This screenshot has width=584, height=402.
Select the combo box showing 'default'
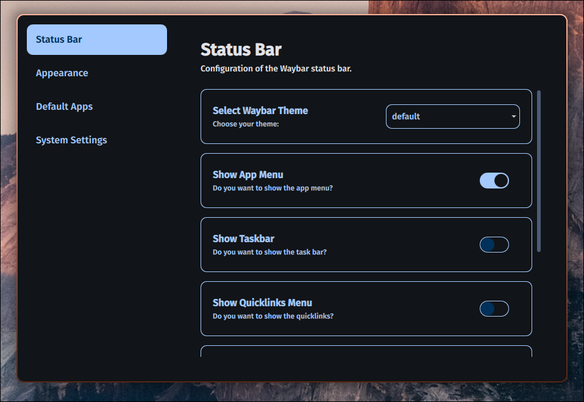point(452,116)
